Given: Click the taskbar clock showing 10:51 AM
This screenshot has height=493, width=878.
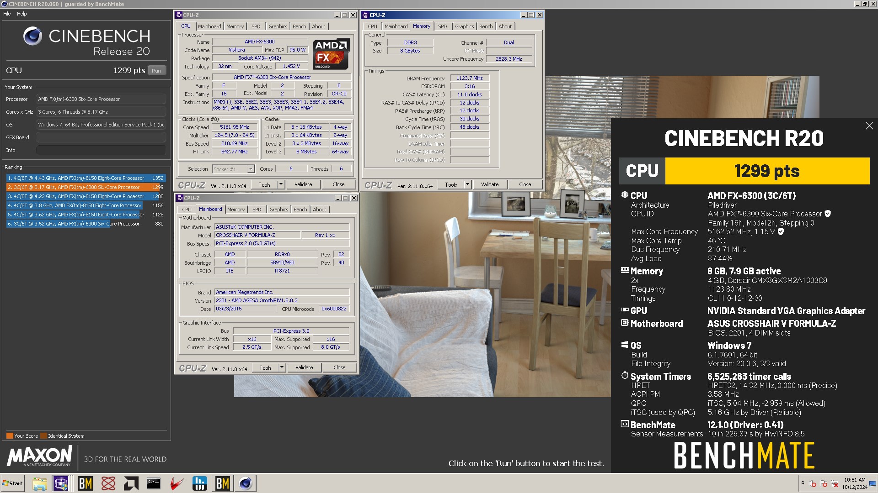Looking at the screenshot, I should tap(855, 483).
